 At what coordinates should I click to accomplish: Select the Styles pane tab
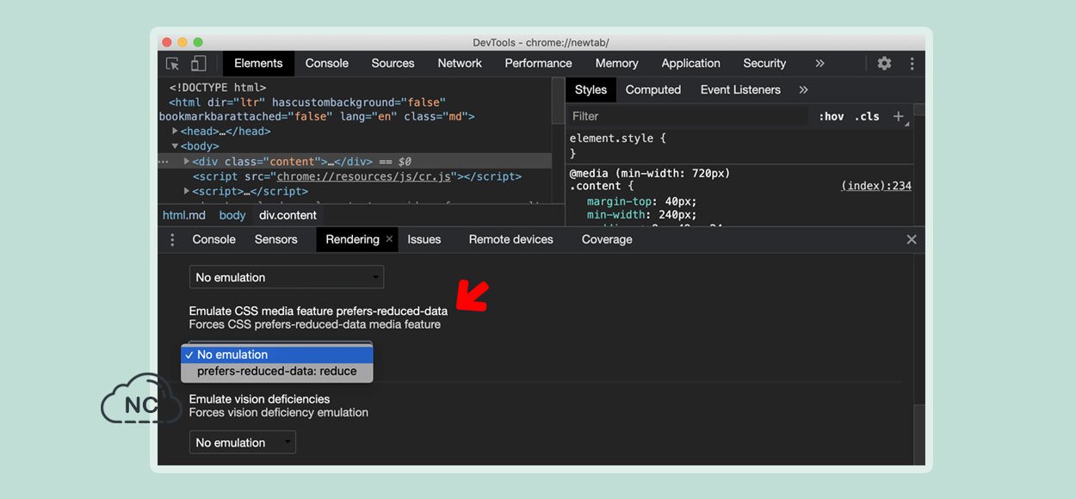point(591,89)
